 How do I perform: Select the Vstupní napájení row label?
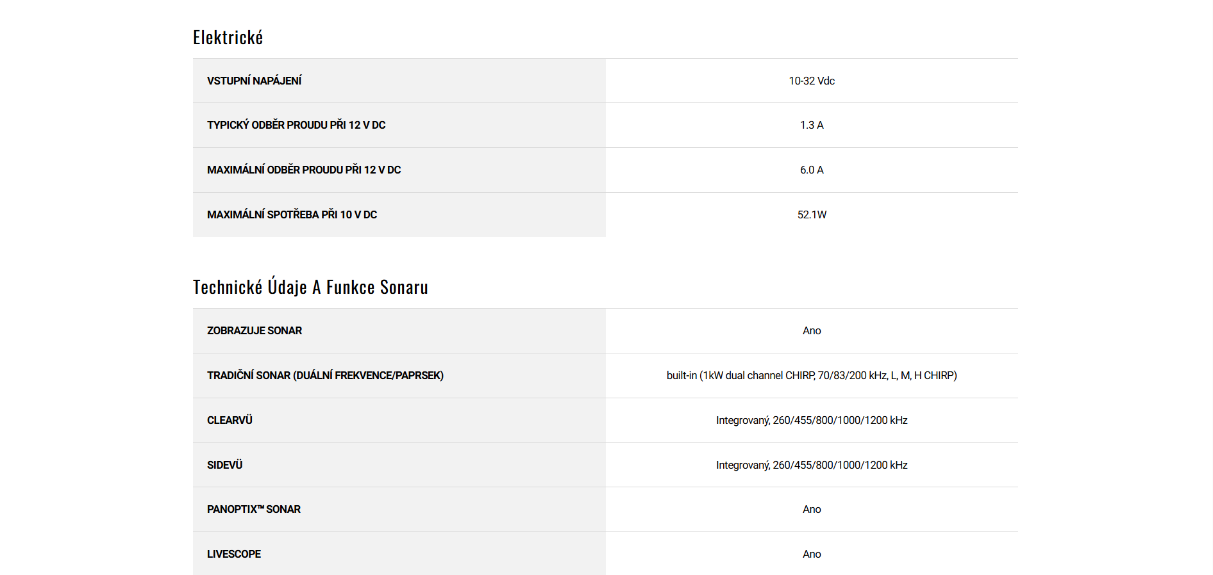pos(254,81)
